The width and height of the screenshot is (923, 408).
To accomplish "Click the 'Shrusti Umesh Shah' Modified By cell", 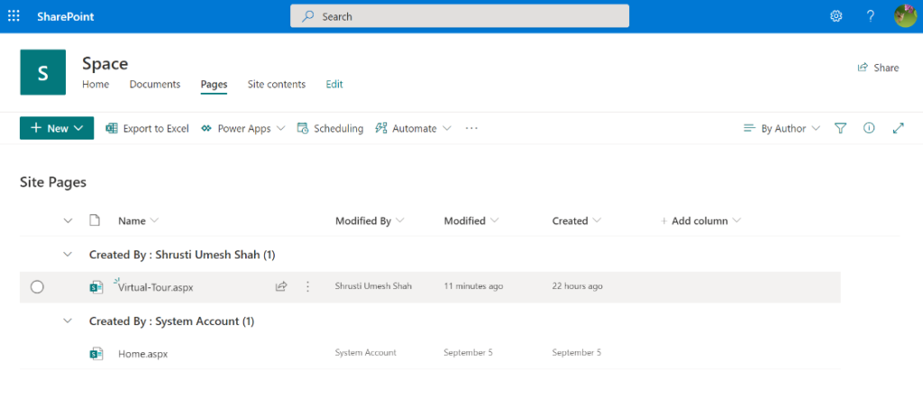I will [x=373, y=286].
